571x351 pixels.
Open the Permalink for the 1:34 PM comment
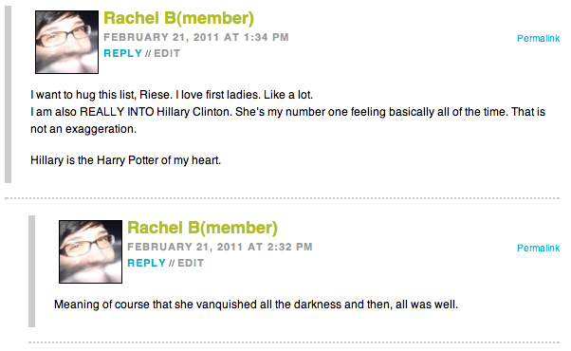coord(538,38)
